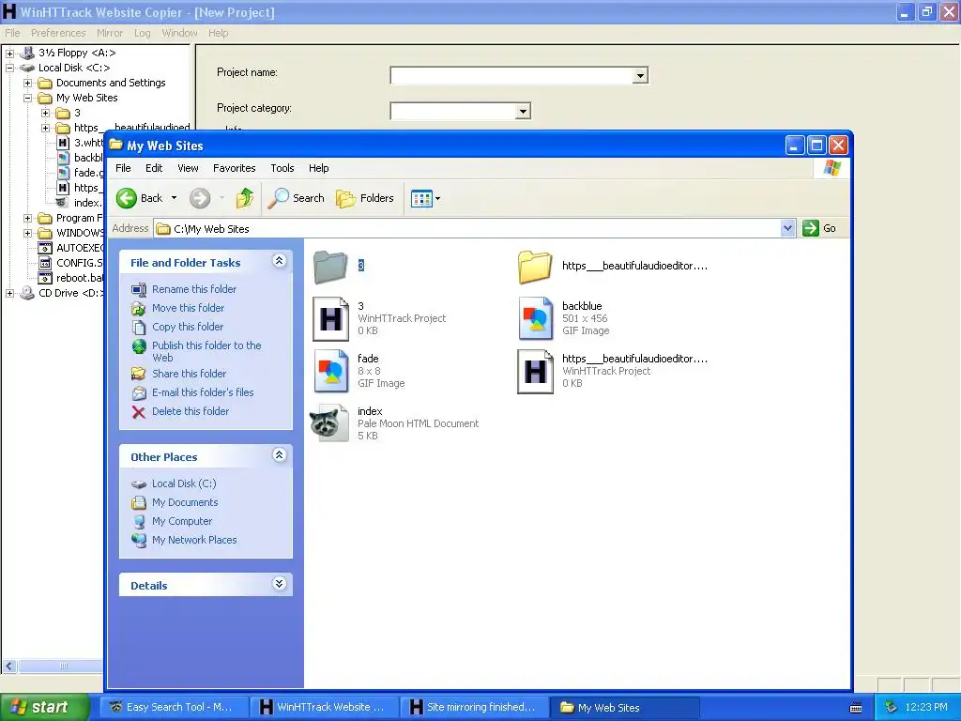Open the Project name dropdown in WinHTTrack
961x721 pixels.
(x=640, y=75)
